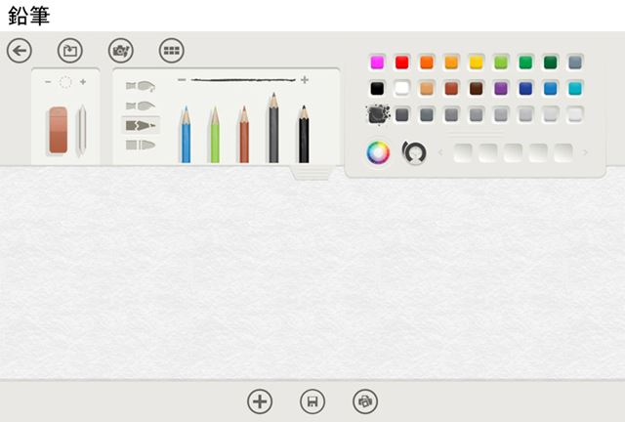Open the color wheel picker
Image resolution: width=625 pixels, height=422 pixels.
click(x=378, y=152)
